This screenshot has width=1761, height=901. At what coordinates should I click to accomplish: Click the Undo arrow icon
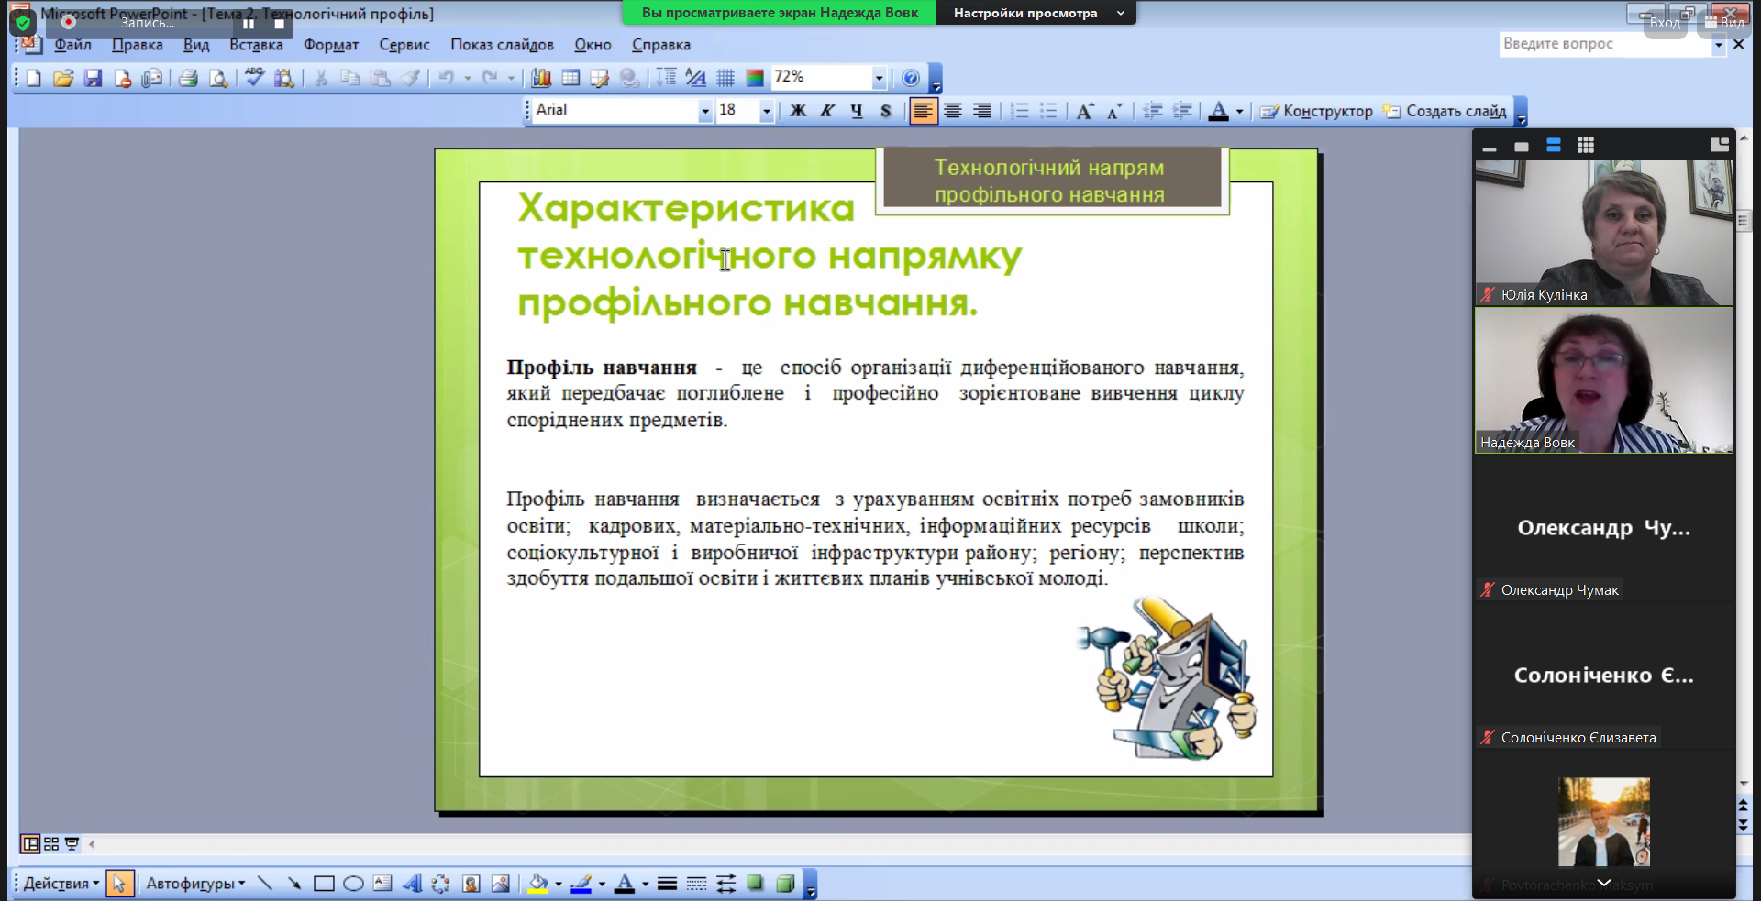(x=446, y=78)
